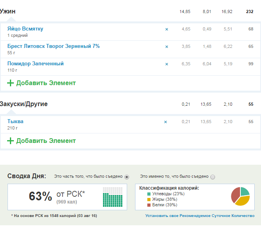Open the Помидор Запеченный food item
Viewport: 261px width, 234px height.
pyautogui.click(x=35, y=64)
